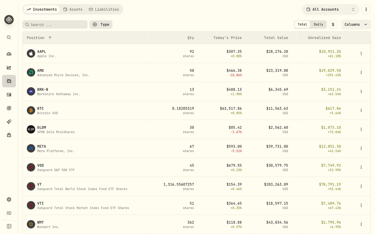Image resolution: width=375 pixels, height=234 pixels.
Task: Click the Apple logo in AAPL row
Action: pyautogui.click(x=31, y=54)
